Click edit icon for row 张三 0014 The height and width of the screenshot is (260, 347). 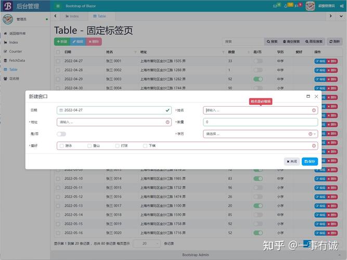(320, 178)
